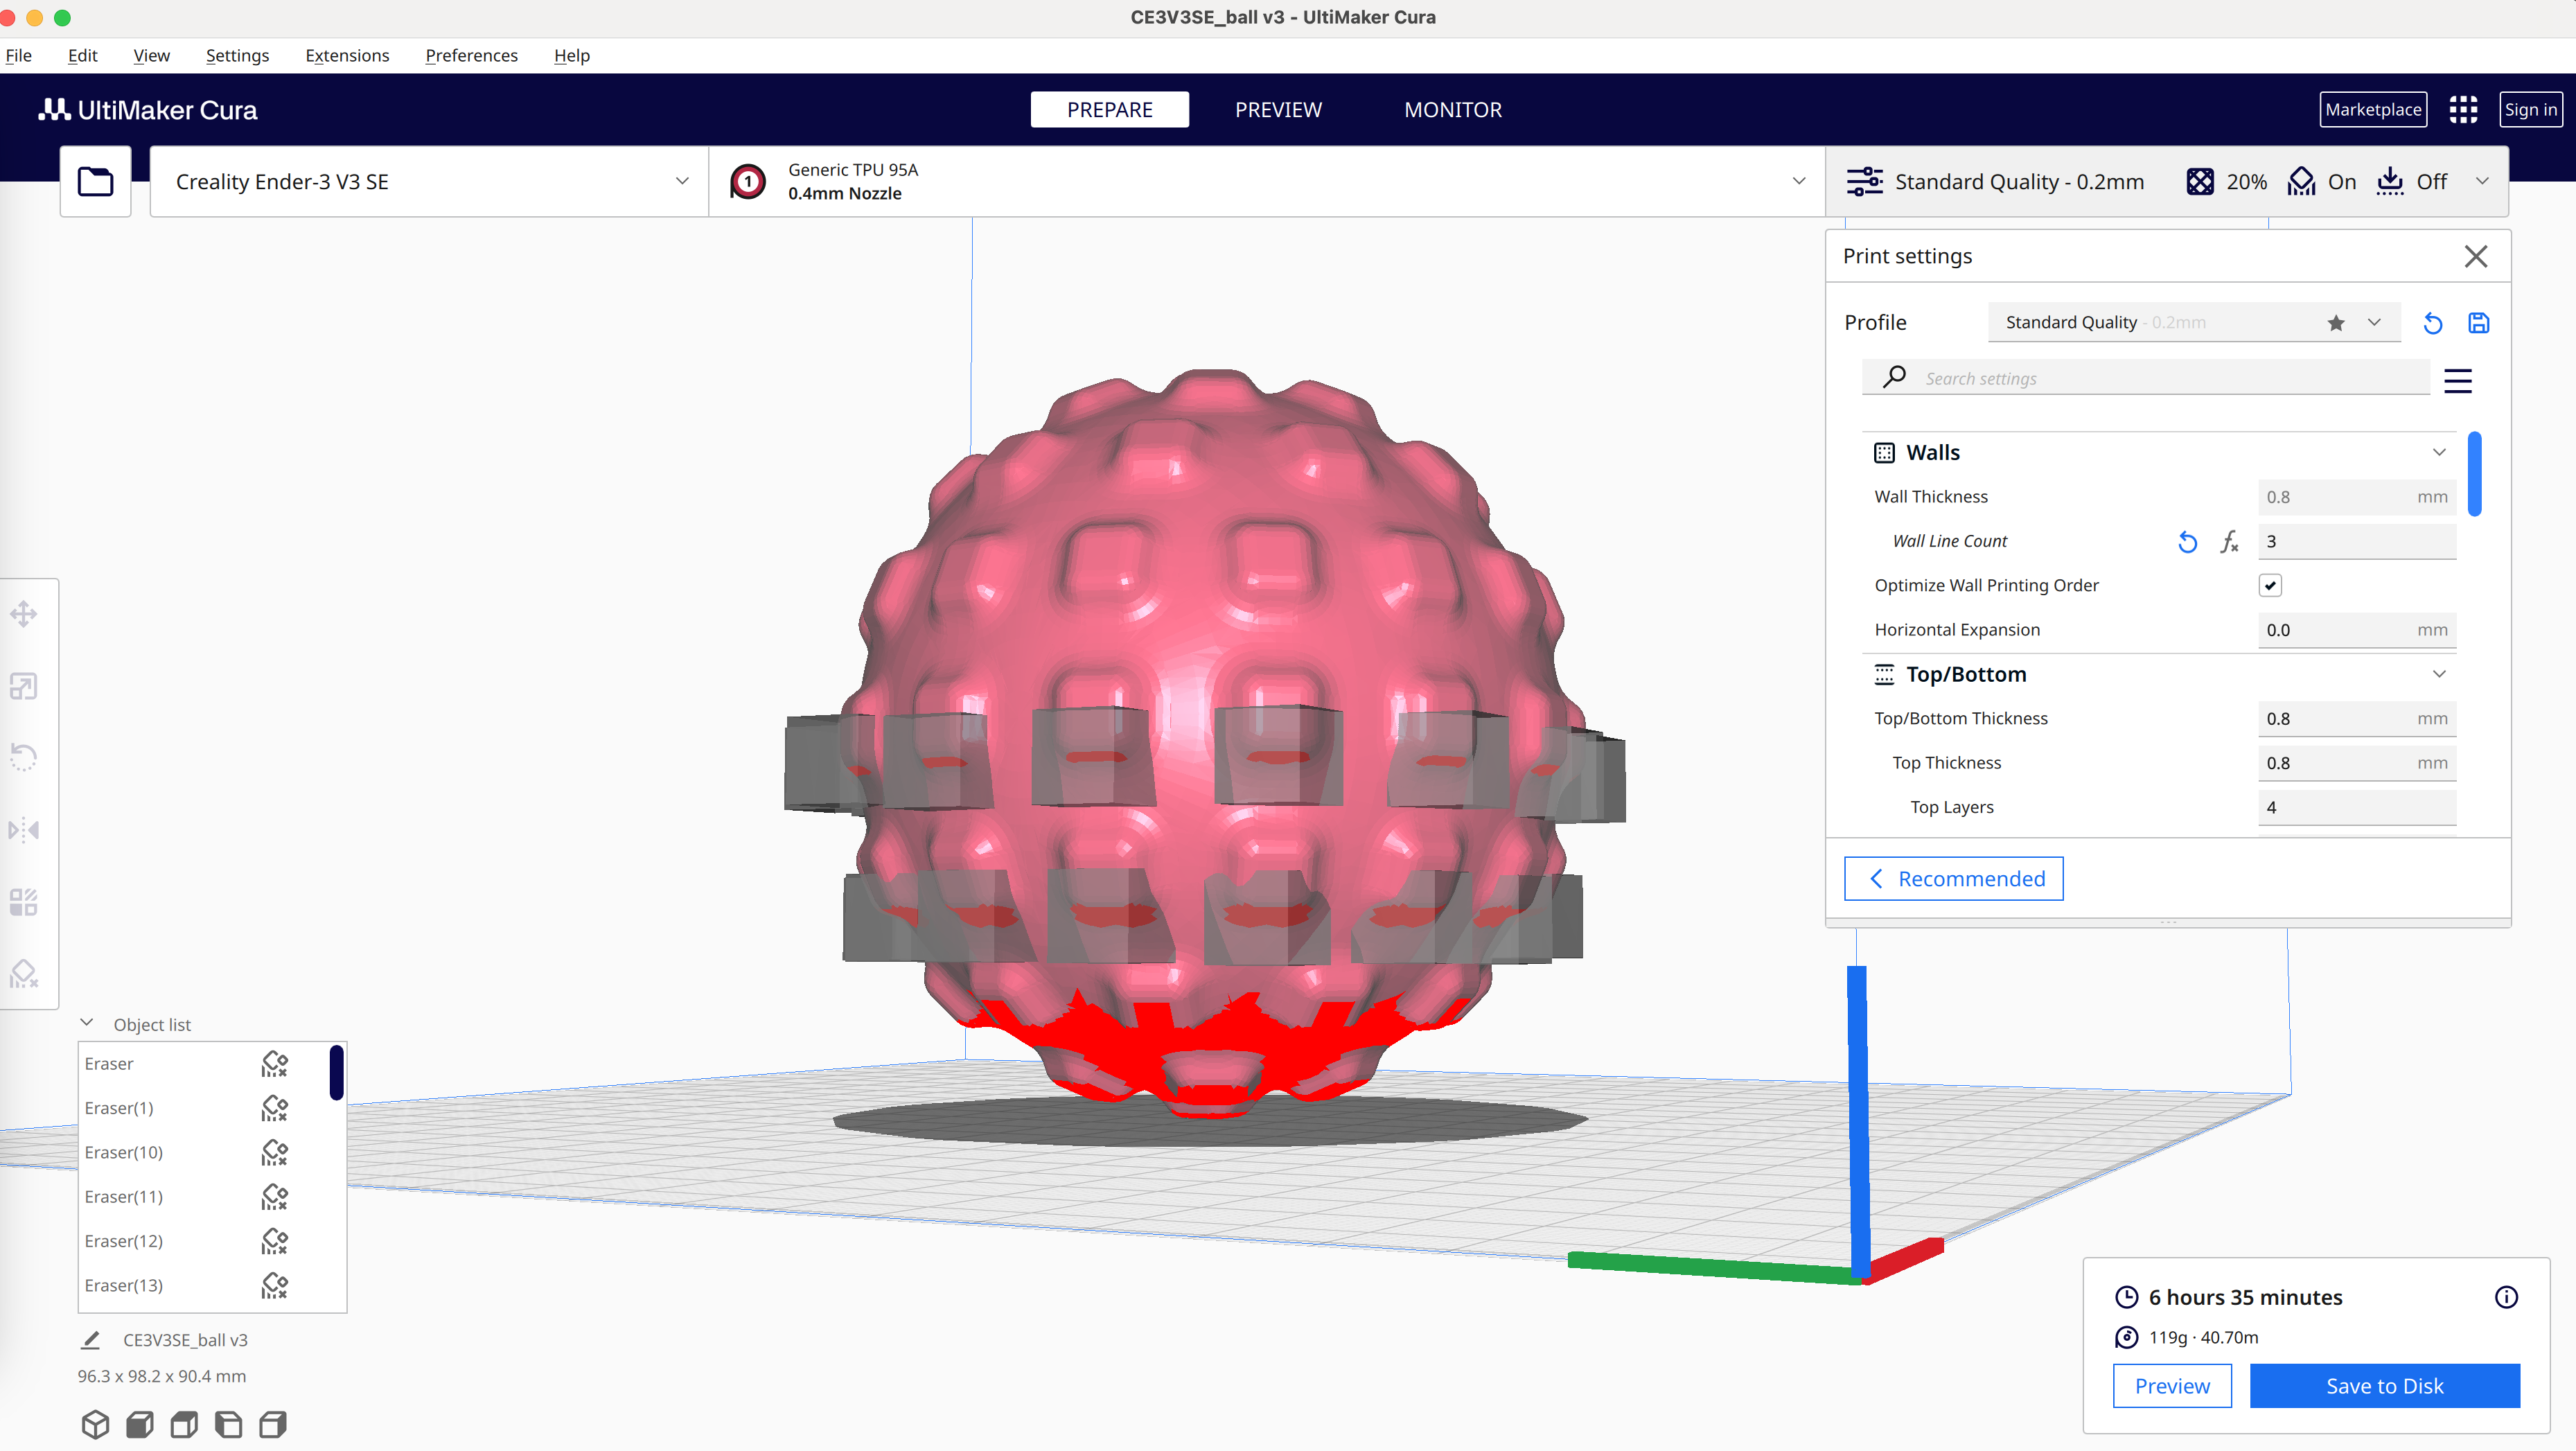
Task: Toggle Optimize Wall Printing Order checkbox
Action: click(x=2270, y=586)
